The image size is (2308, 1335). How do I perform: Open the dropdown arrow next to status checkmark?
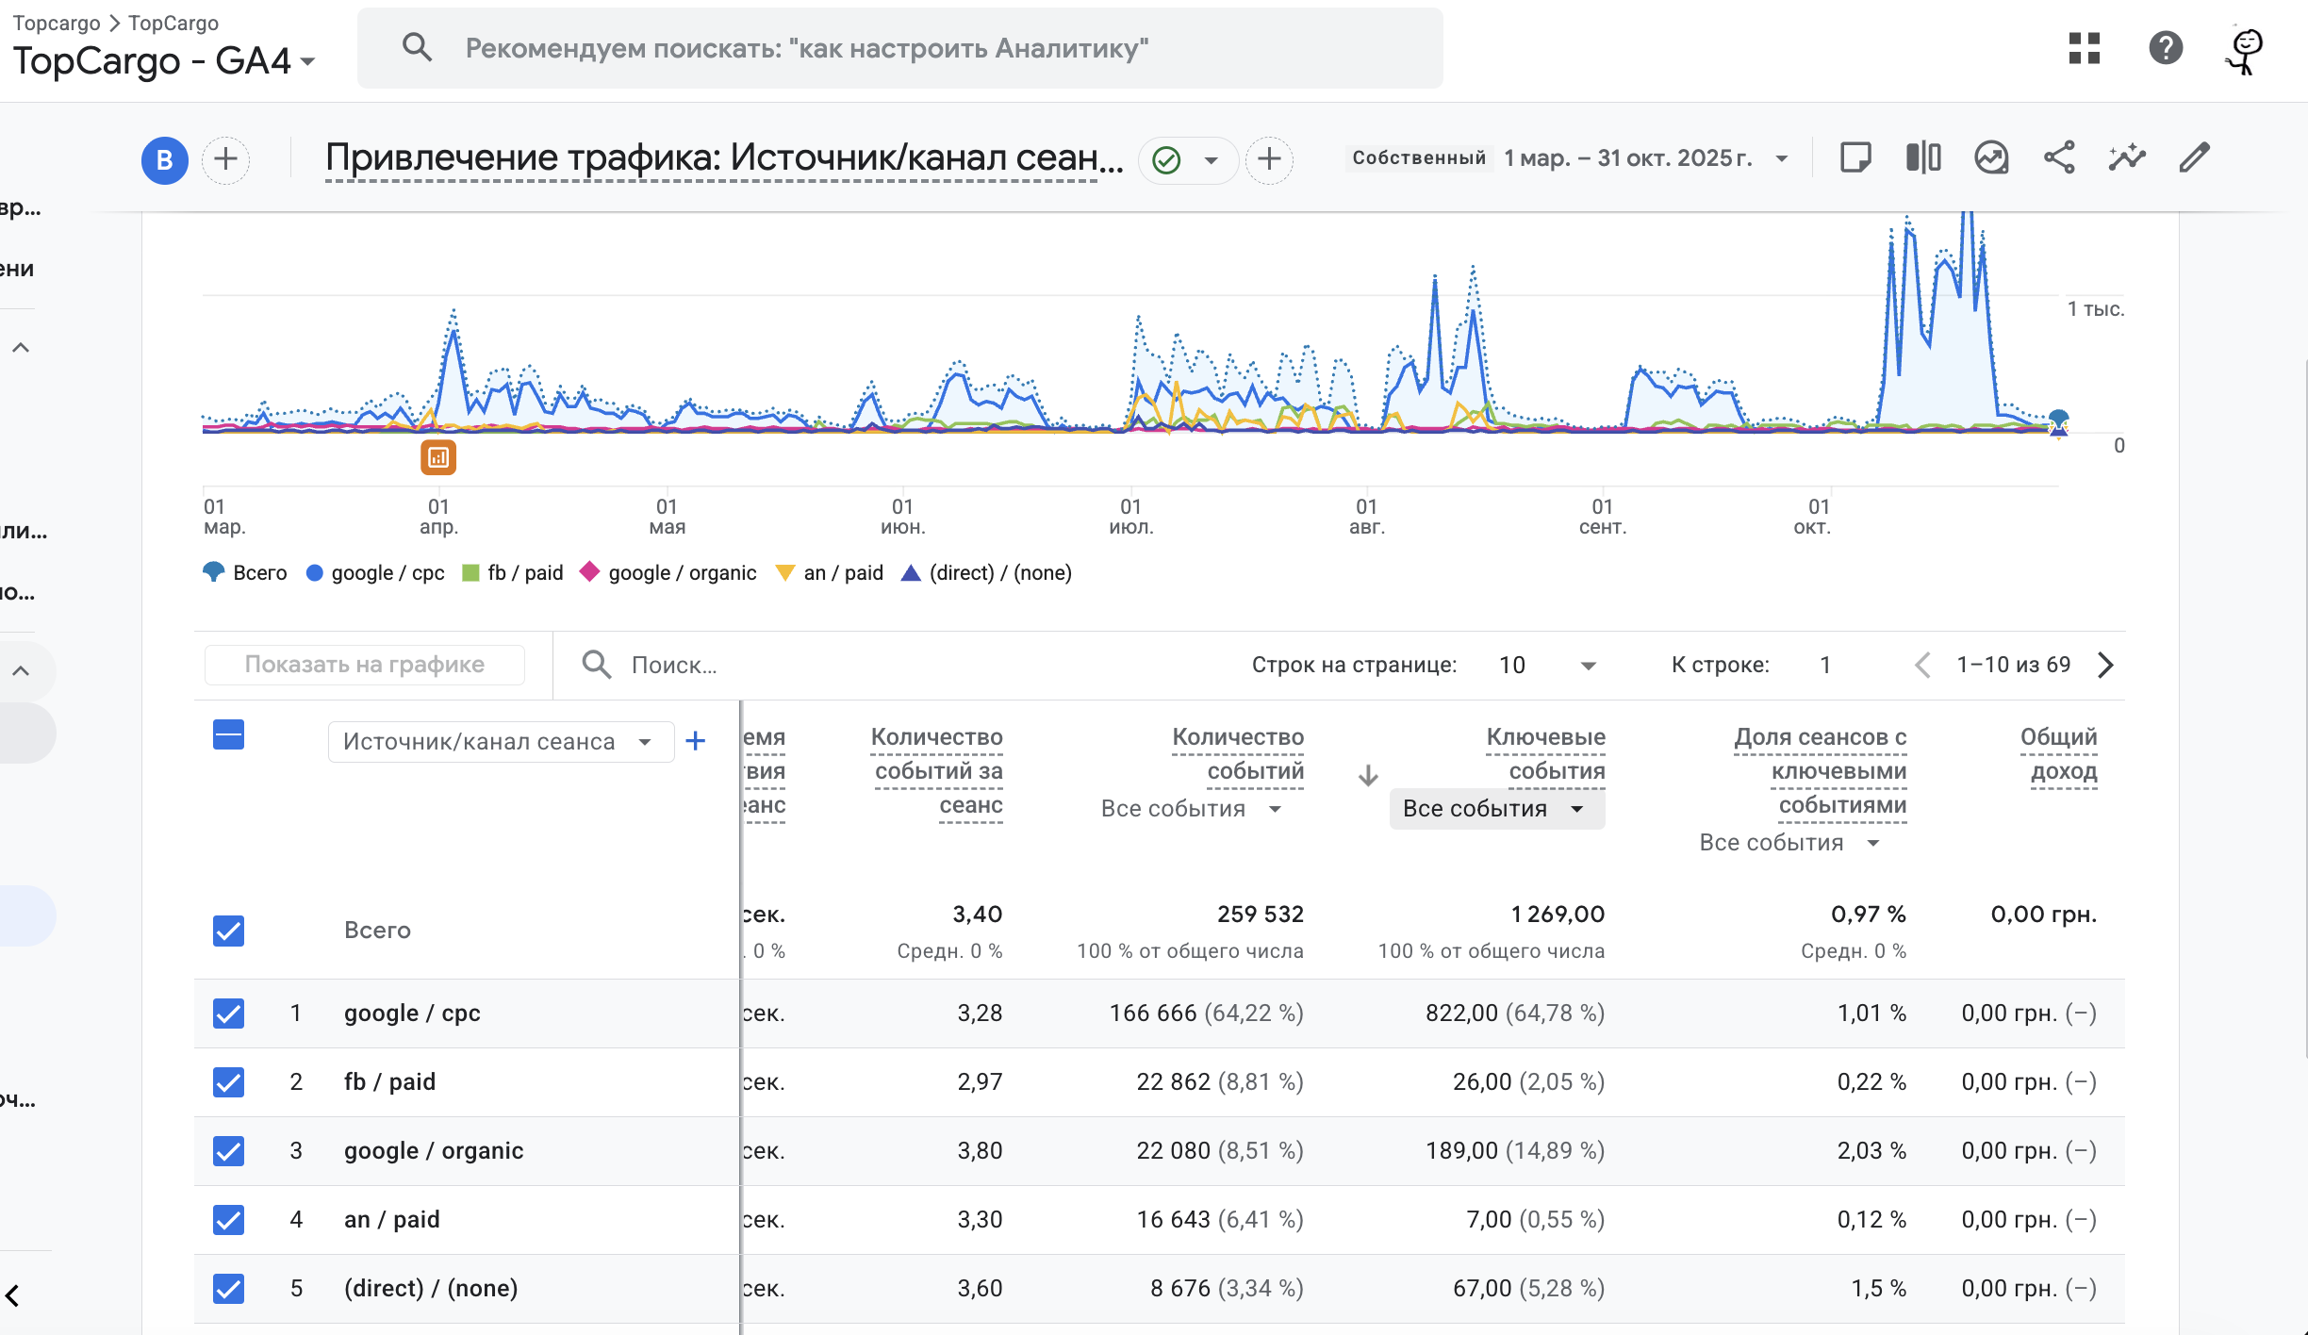click(1211, 159)
